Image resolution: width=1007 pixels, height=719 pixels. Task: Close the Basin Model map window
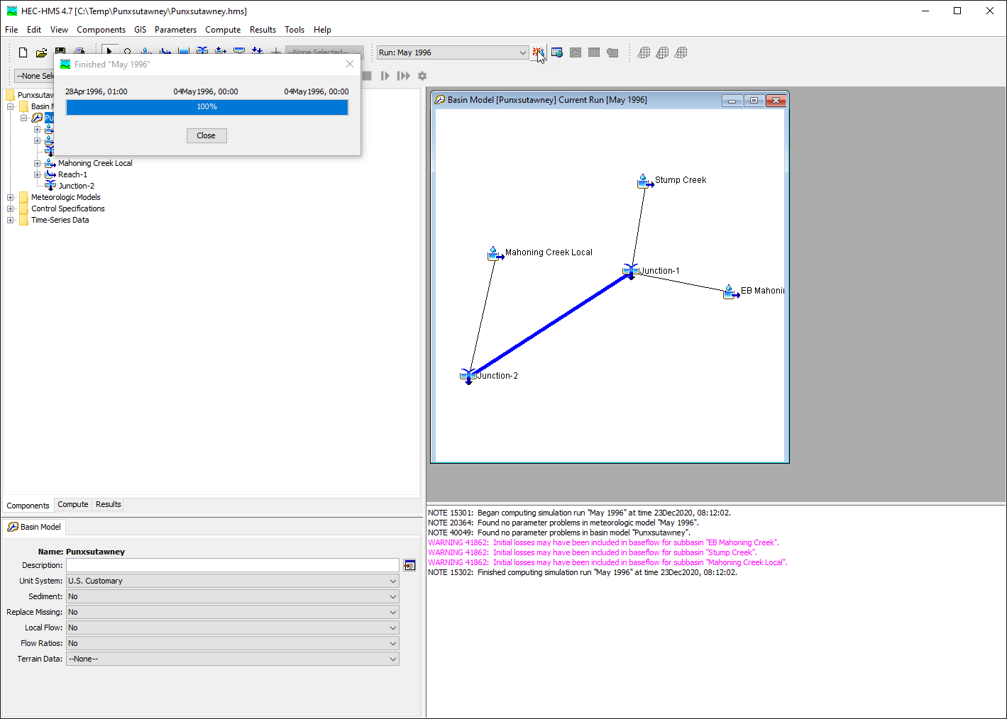(x=776, y=101)
